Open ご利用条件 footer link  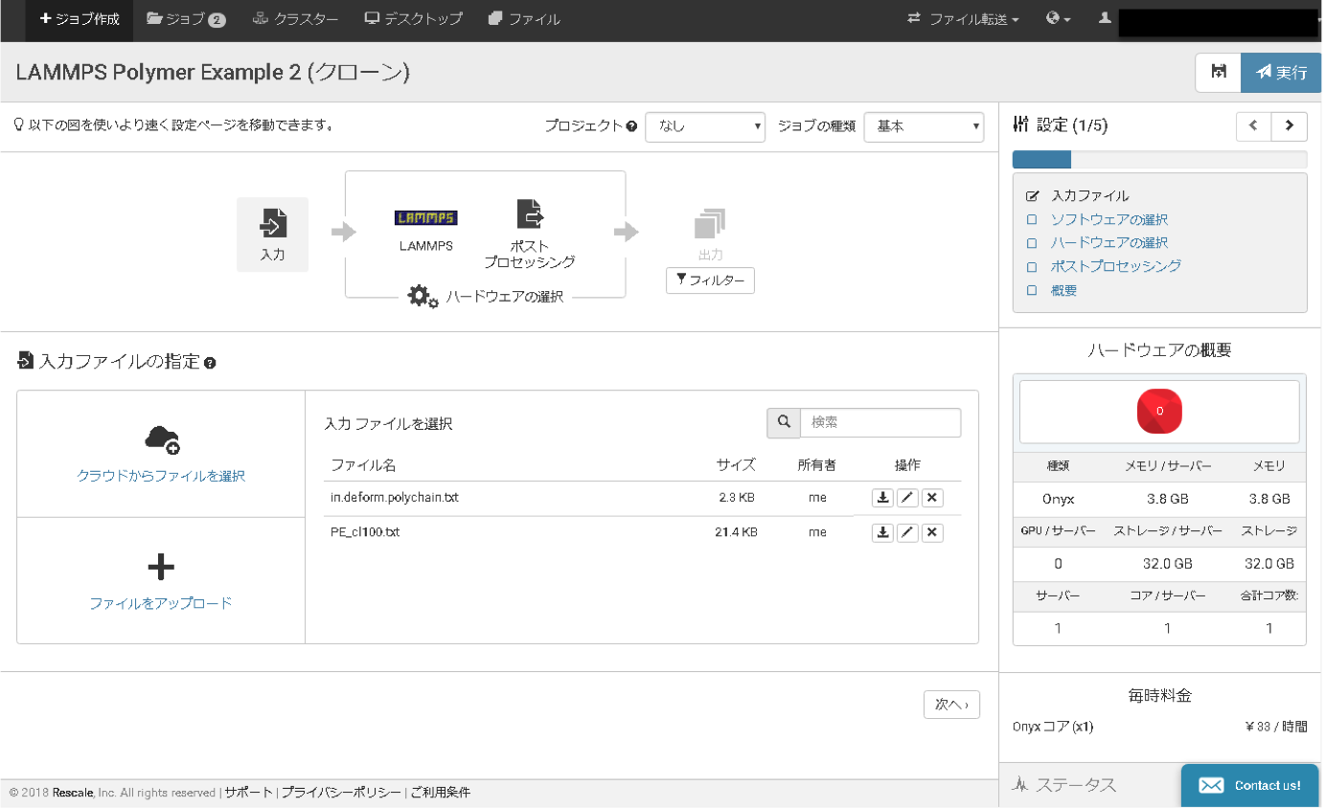pyautogui.click(x=440, y=793)
